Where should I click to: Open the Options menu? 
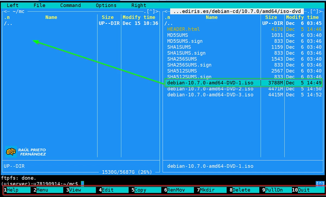(106, 5)
